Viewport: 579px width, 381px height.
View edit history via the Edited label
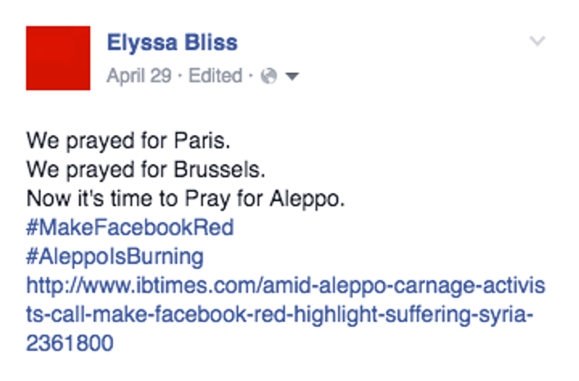pos(215,76)
